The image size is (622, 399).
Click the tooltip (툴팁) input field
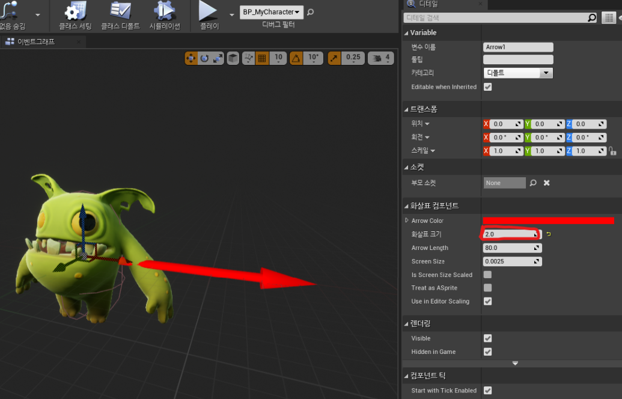click(518, 59)
